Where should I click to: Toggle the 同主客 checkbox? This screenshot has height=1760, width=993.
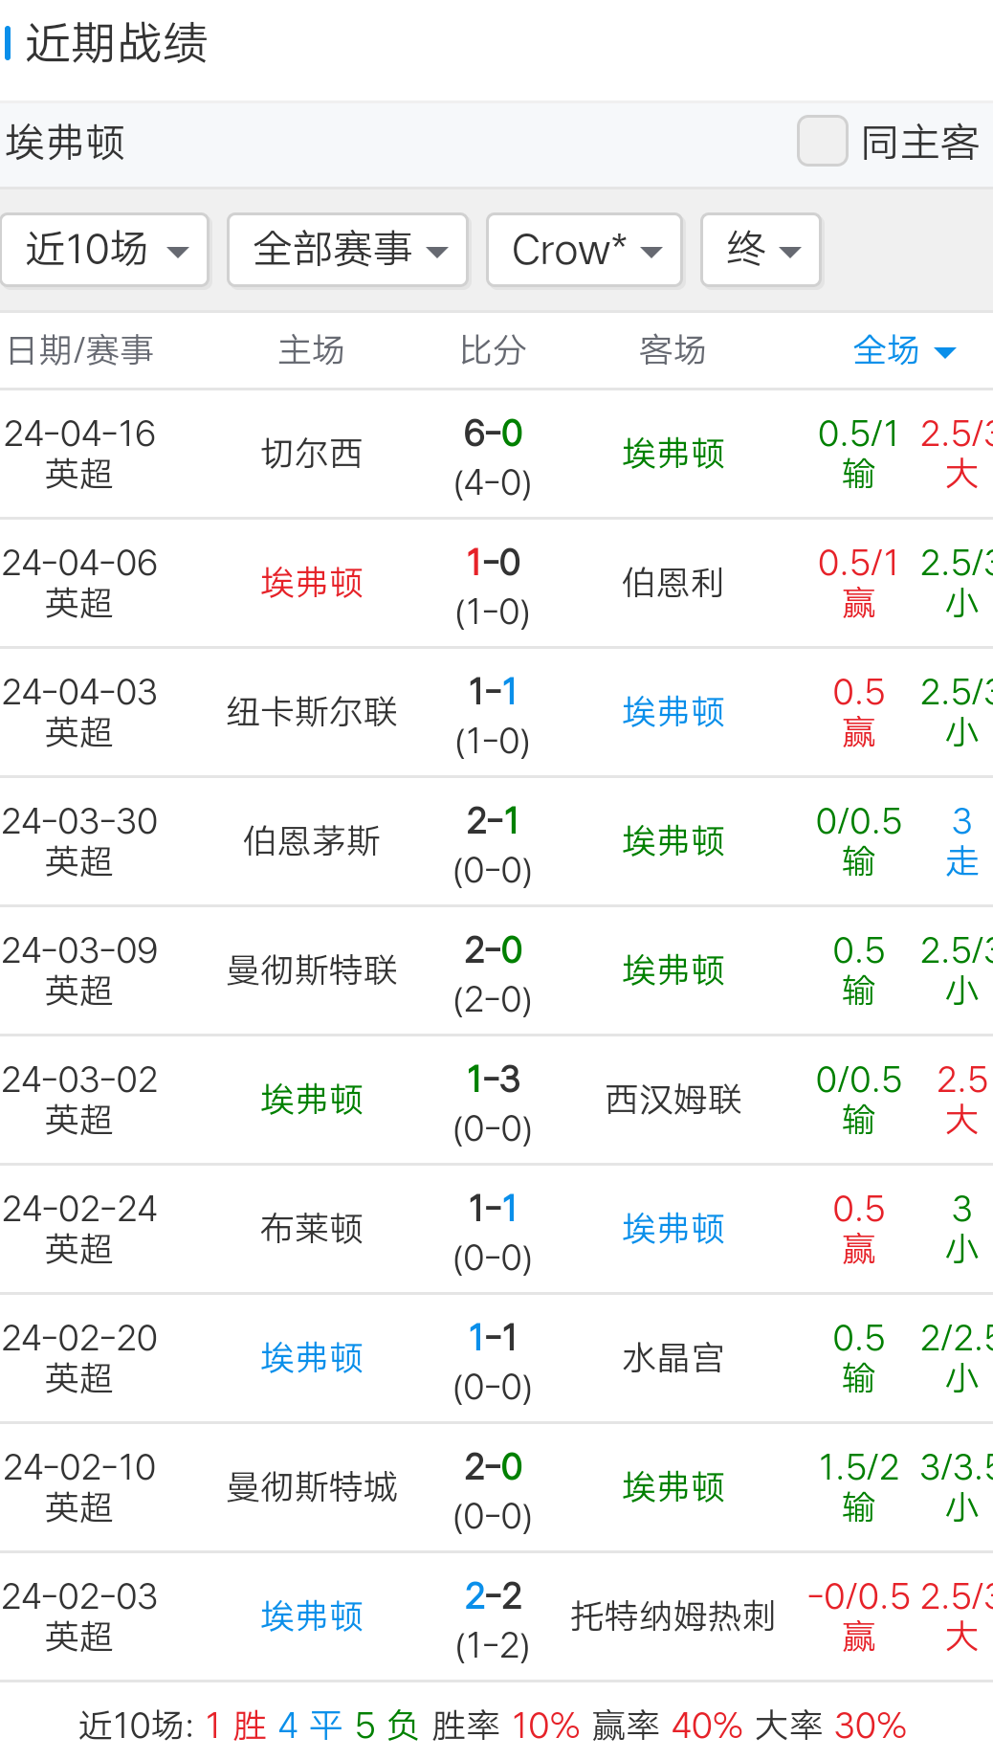[x=823, y=142]
